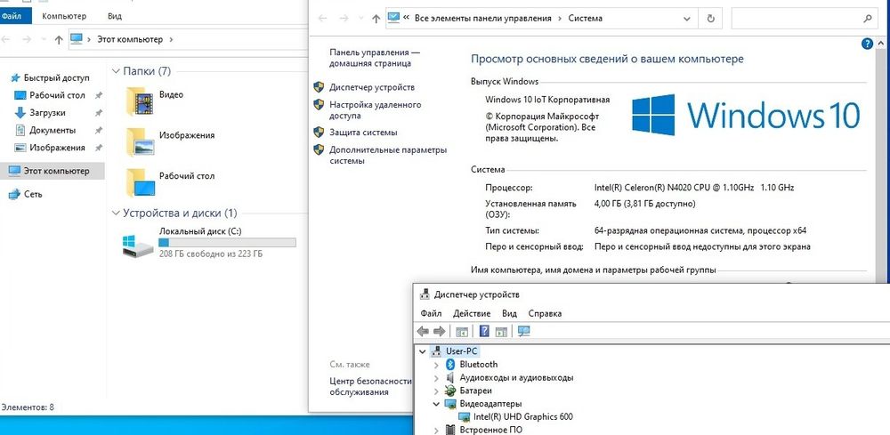
Task: Open the Компьютер ribbon tab
Action: pos(63,16)
